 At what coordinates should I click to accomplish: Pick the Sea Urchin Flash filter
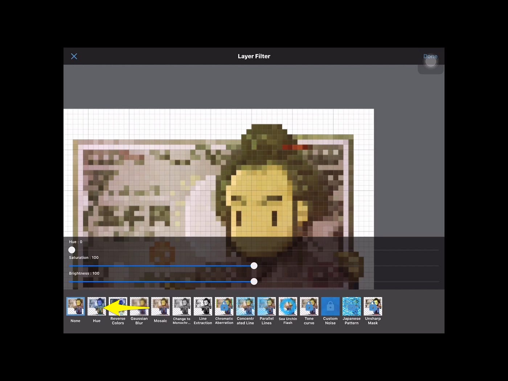click(x=288, y=306)
